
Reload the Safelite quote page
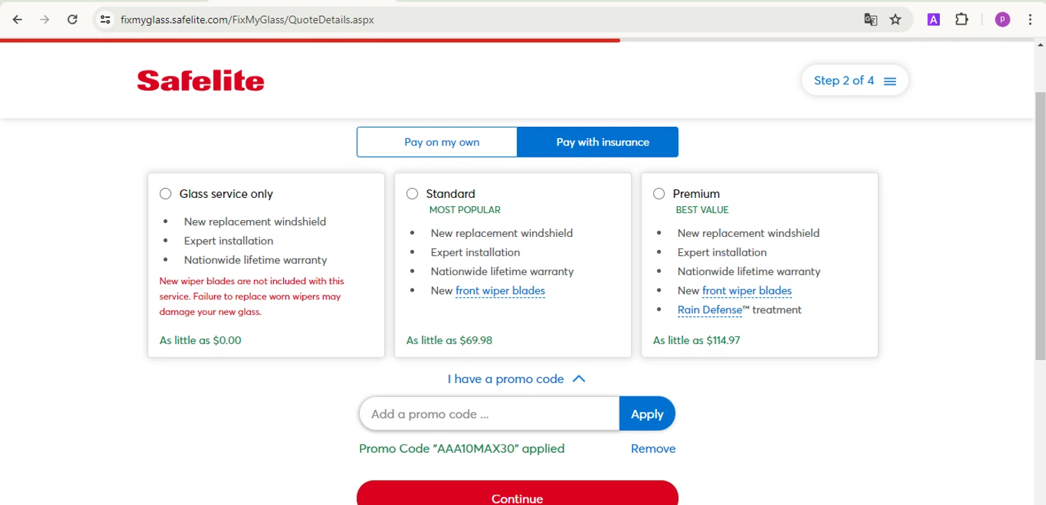tap(73, 20)
